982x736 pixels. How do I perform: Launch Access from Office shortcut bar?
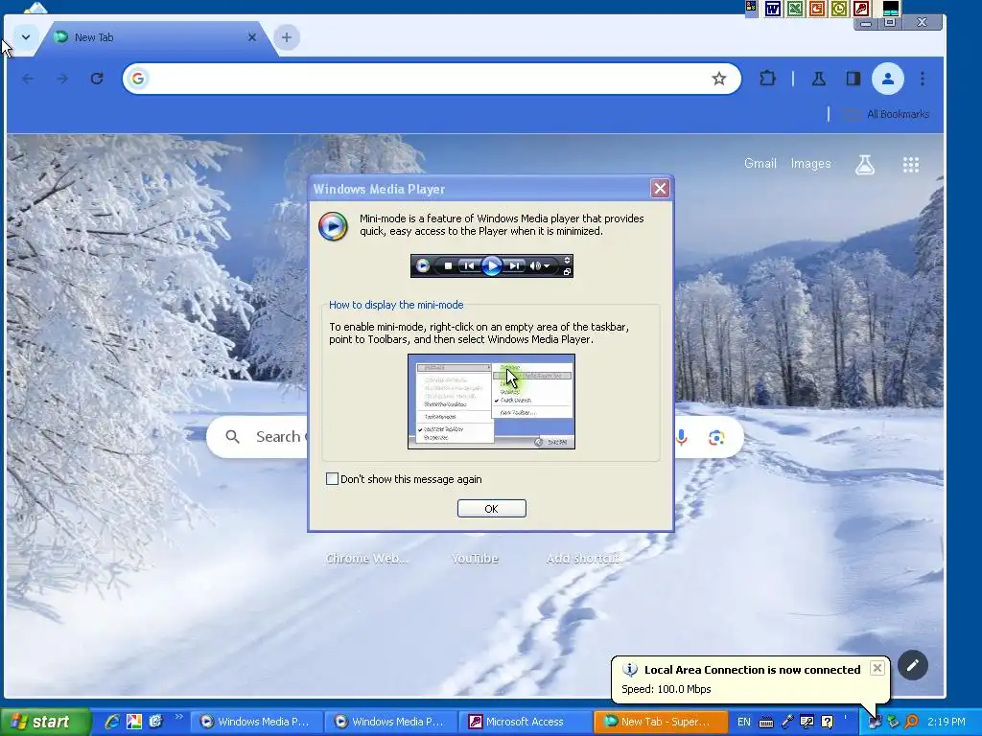click(861, 8)
